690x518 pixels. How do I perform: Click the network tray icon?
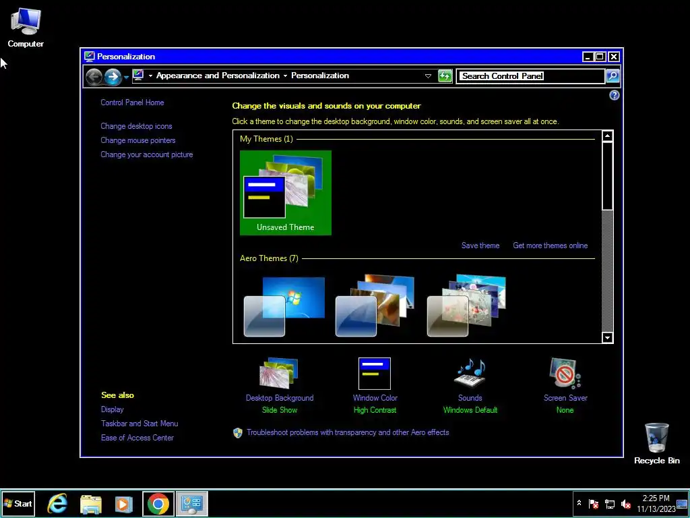(x=609, y=503)
